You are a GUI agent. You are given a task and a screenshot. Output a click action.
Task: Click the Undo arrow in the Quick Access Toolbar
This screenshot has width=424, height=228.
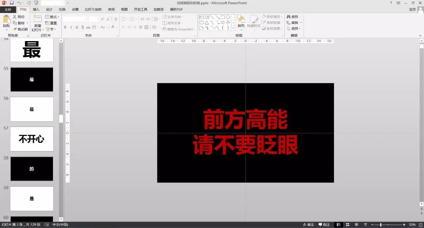(x=19, y=3)
